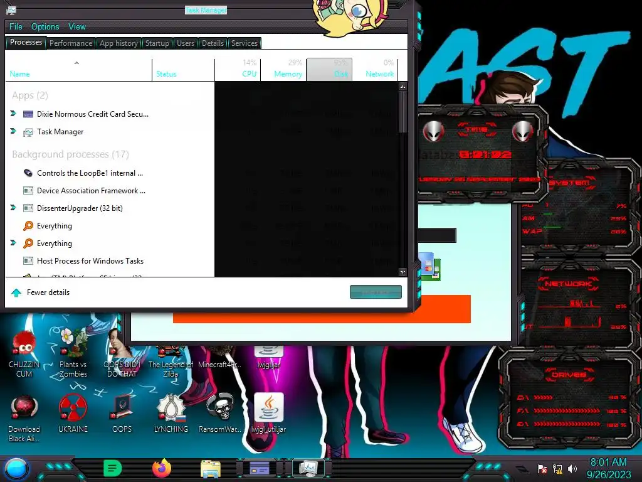
Task: Click the Background processes (17) group header
Action: click(70, 154)
